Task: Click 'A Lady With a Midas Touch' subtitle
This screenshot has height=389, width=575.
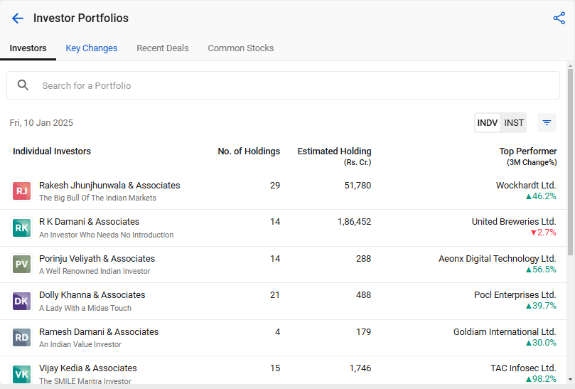Action: pyautogui.click(x=85, y=308)
